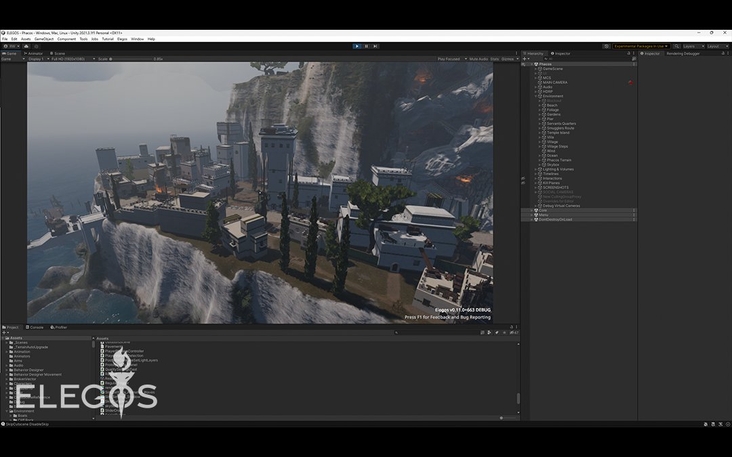Click the red notification dot on MAIN CAMERA
Screen dimensions: 732x457
tap(630, 82)
